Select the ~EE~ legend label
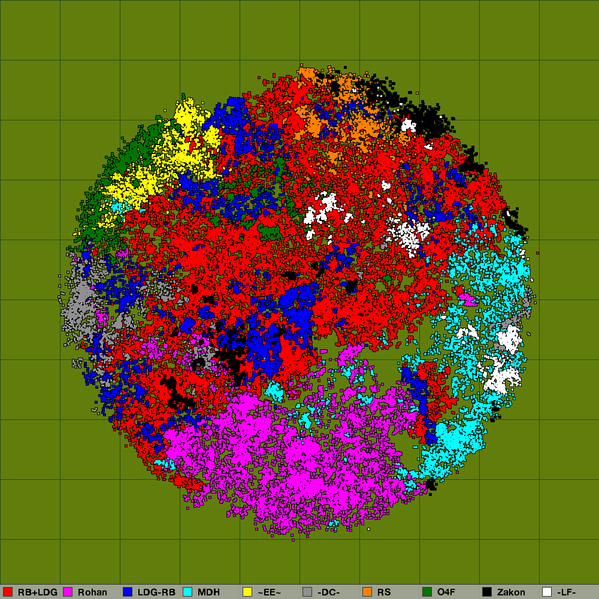 point(270,592)
